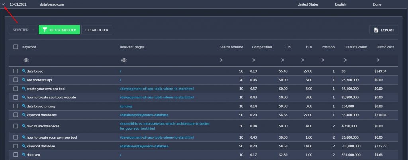
Task: Sort by Traffic cost column header
Action: pyautogui.click(x=385, y=47)
